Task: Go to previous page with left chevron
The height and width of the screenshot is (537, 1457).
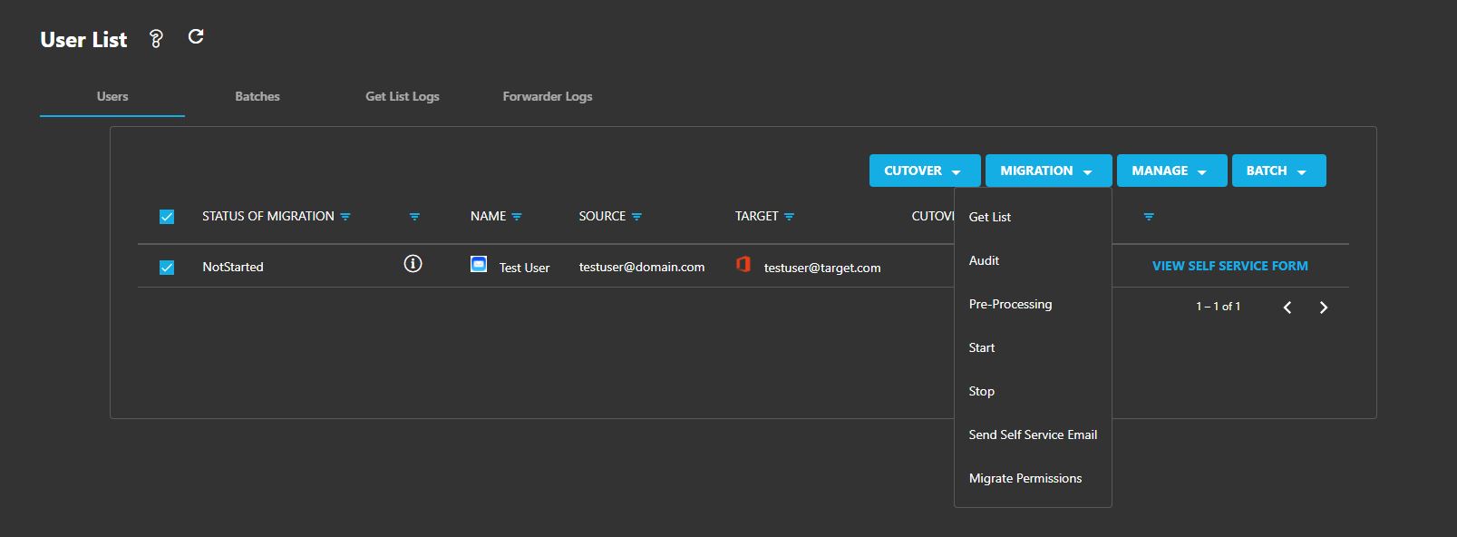Action: click(1287, 308)
